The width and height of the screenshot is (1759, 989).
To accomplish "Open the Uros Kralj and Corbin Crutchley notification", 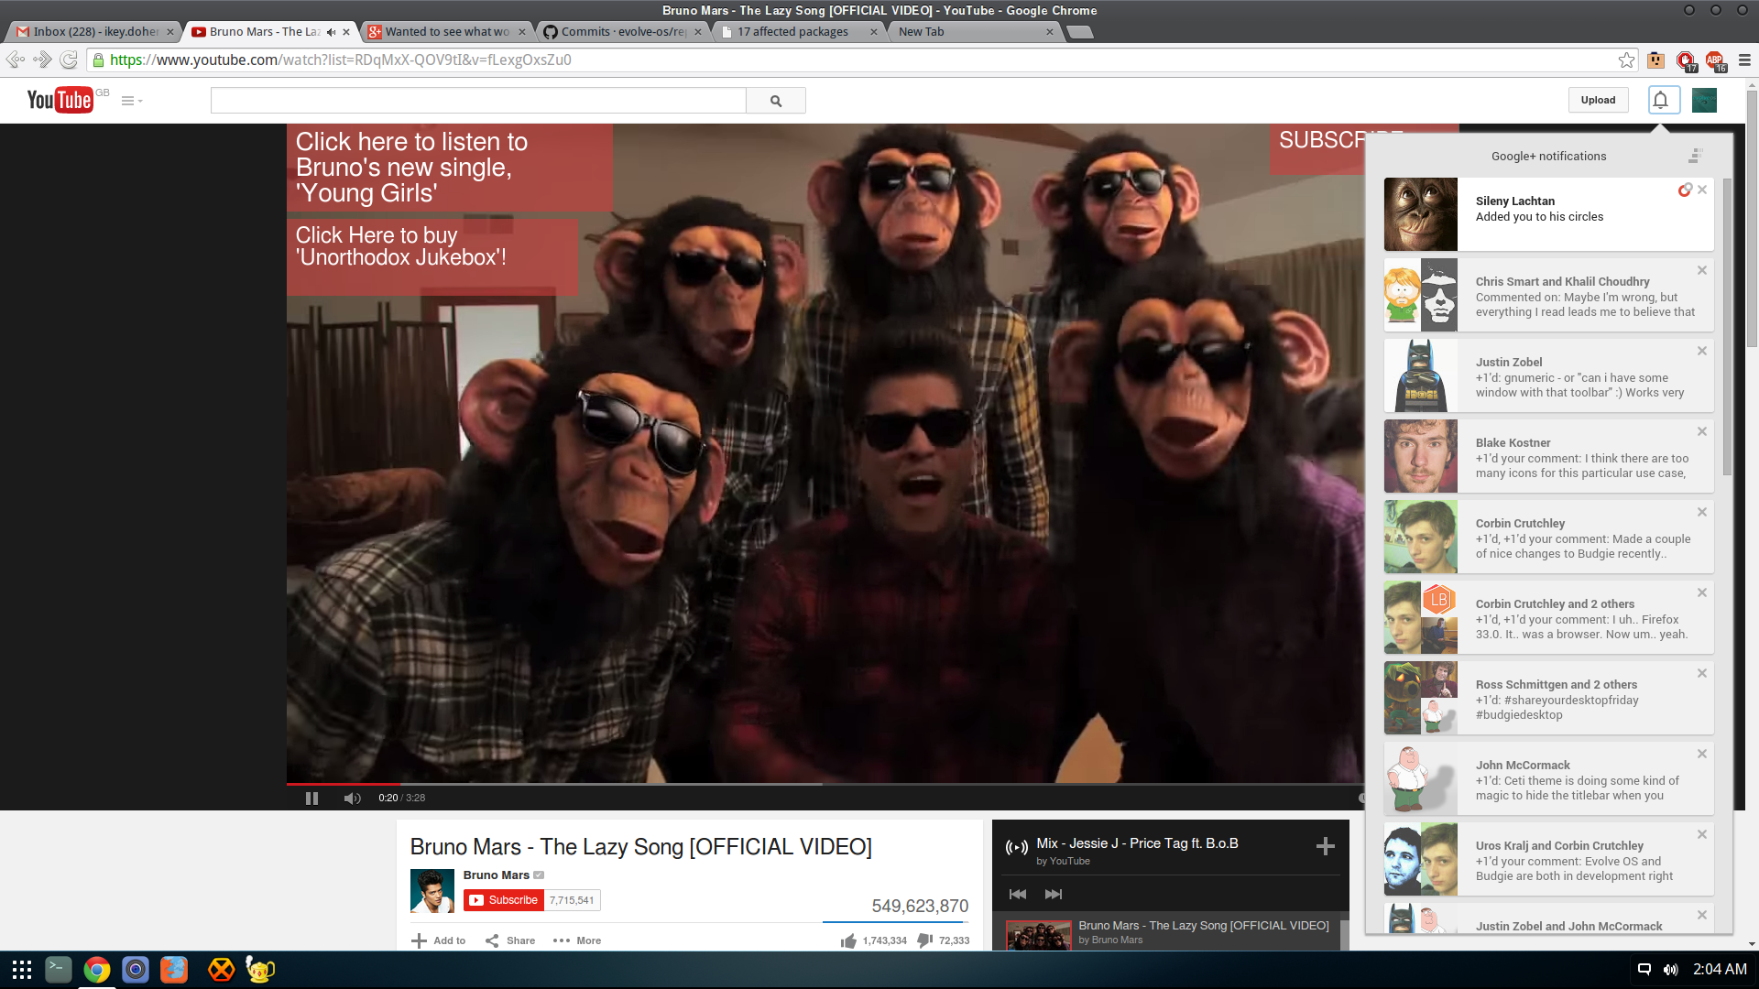I will pos(1548,859).
